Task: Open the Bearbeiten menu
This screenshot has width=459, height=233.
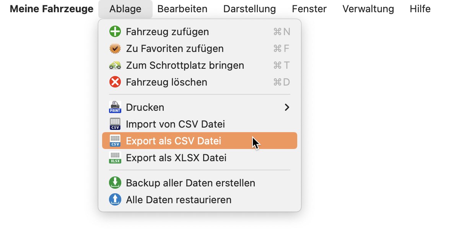Action: pos(182,9)
